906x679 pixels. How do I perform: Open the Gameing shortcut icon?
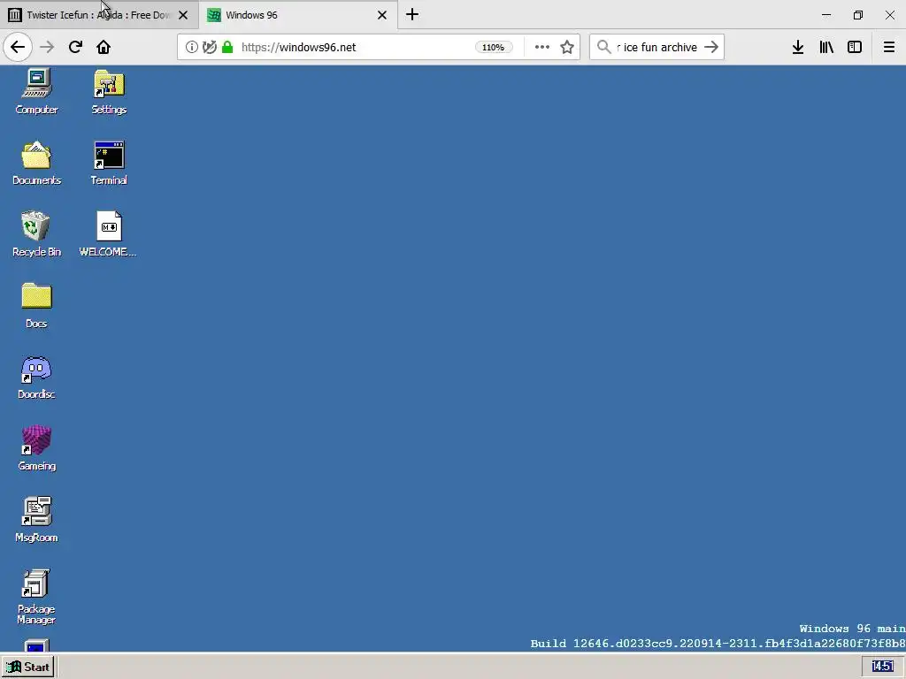(36, 448)
